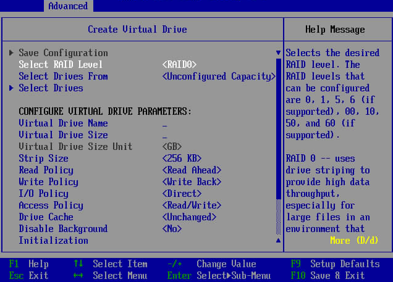Click the Esc Exit key hint
Screen dimensions: 393x282
tap(28, 276)
